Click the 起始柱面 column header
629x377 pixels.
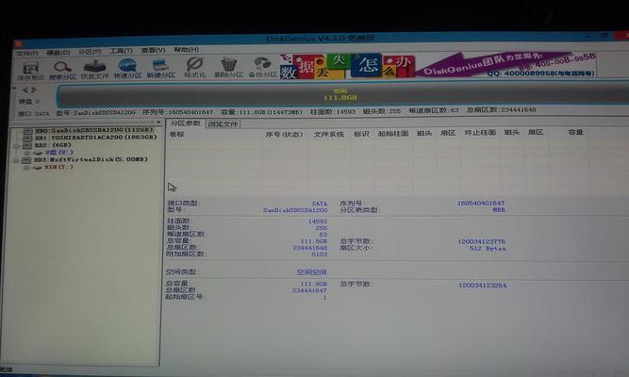(393, 133)
